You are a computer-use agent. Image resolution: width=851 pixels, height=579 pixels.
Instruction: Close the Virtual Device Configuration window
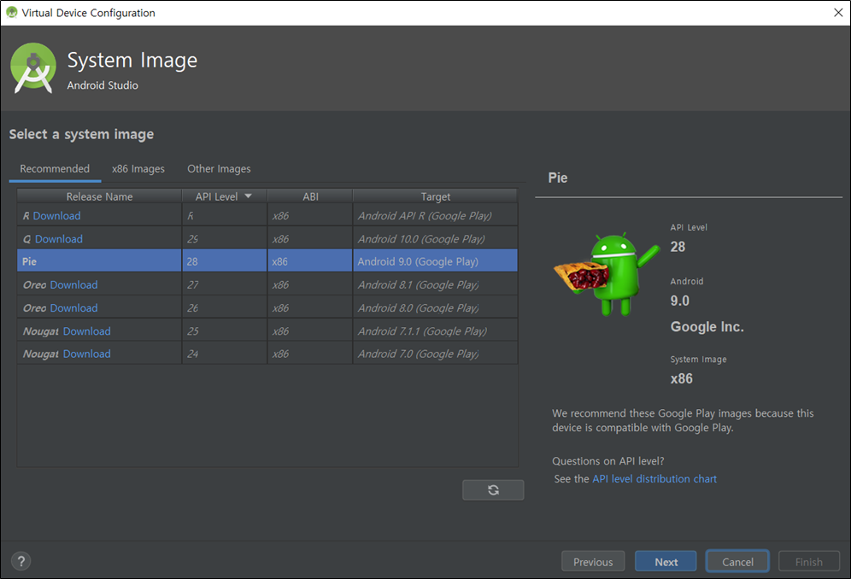point(838,13)
